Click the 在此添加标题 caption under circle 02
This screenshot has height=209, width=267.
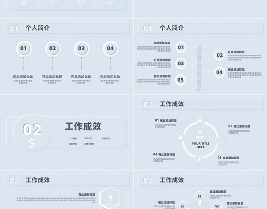point(52,76)
